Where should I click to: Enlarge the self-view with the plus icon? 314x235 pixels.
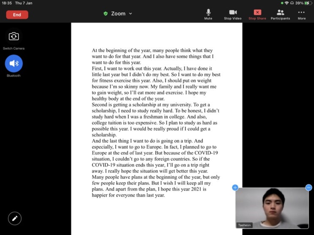point(235,188)
